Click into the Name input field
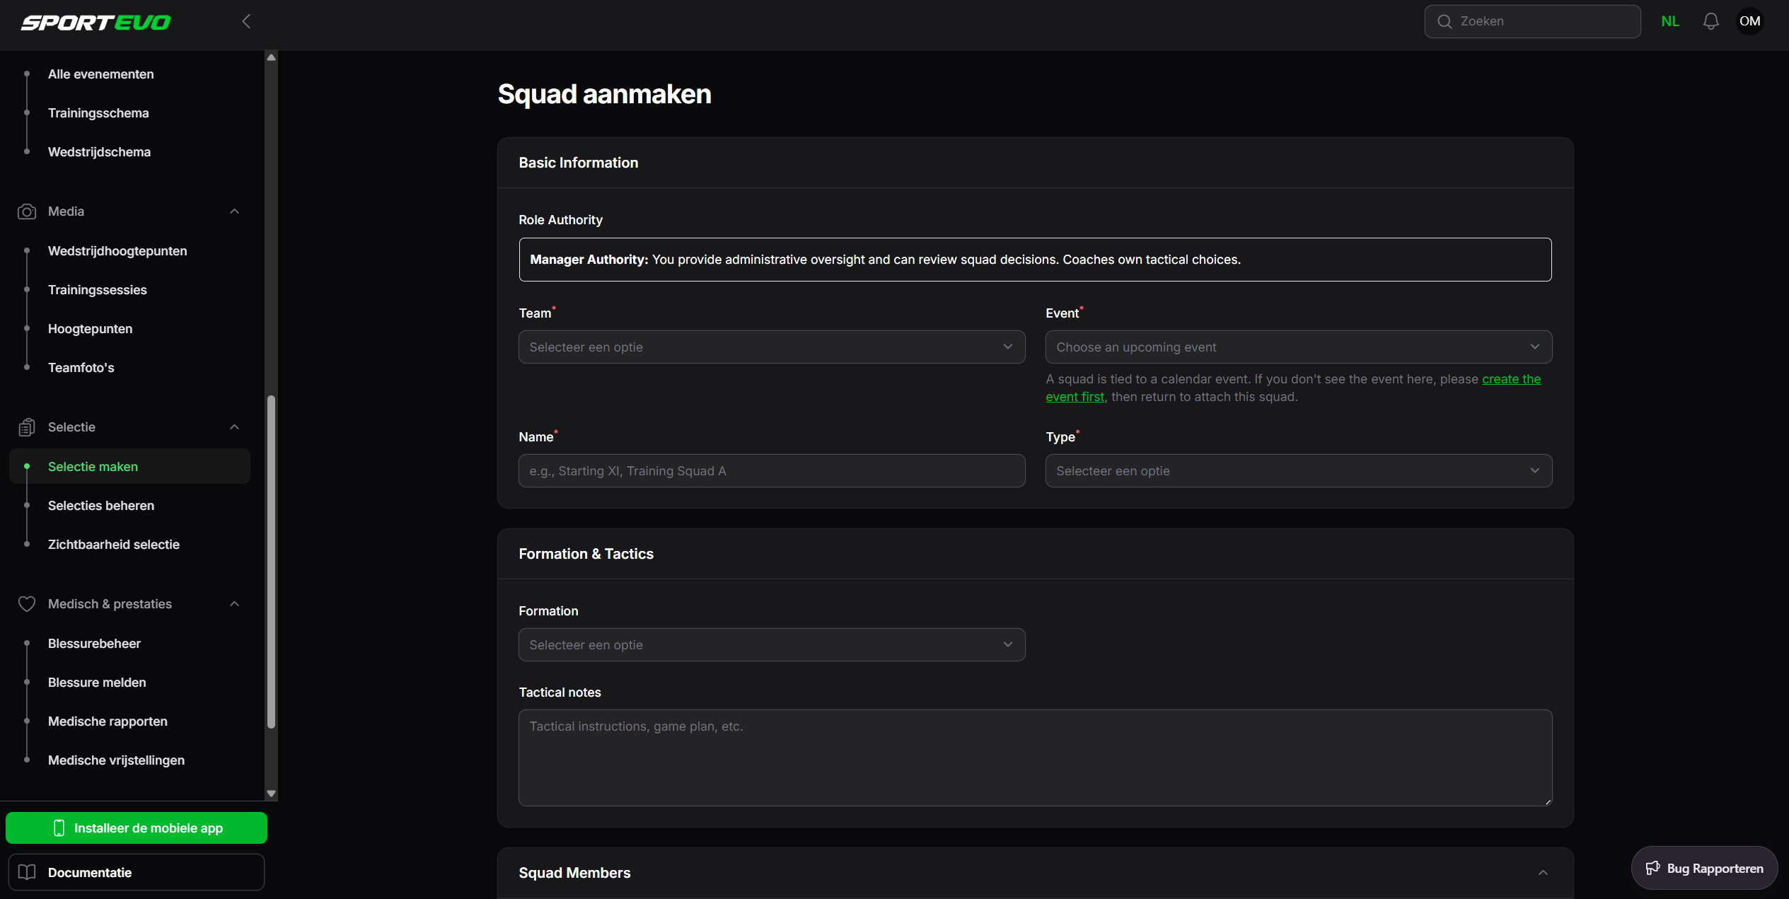The width and height of the screenshot is (1789, 899). [x=771, y=471]
